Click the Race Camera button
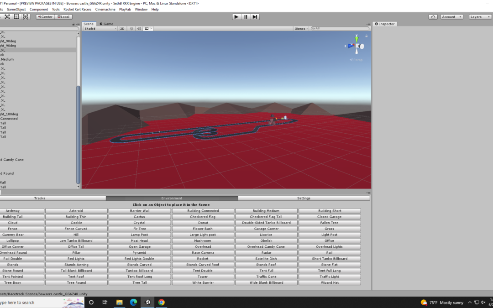 click(203, 253)
